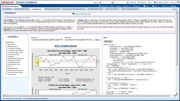Click the Apply button

point(97,40)
